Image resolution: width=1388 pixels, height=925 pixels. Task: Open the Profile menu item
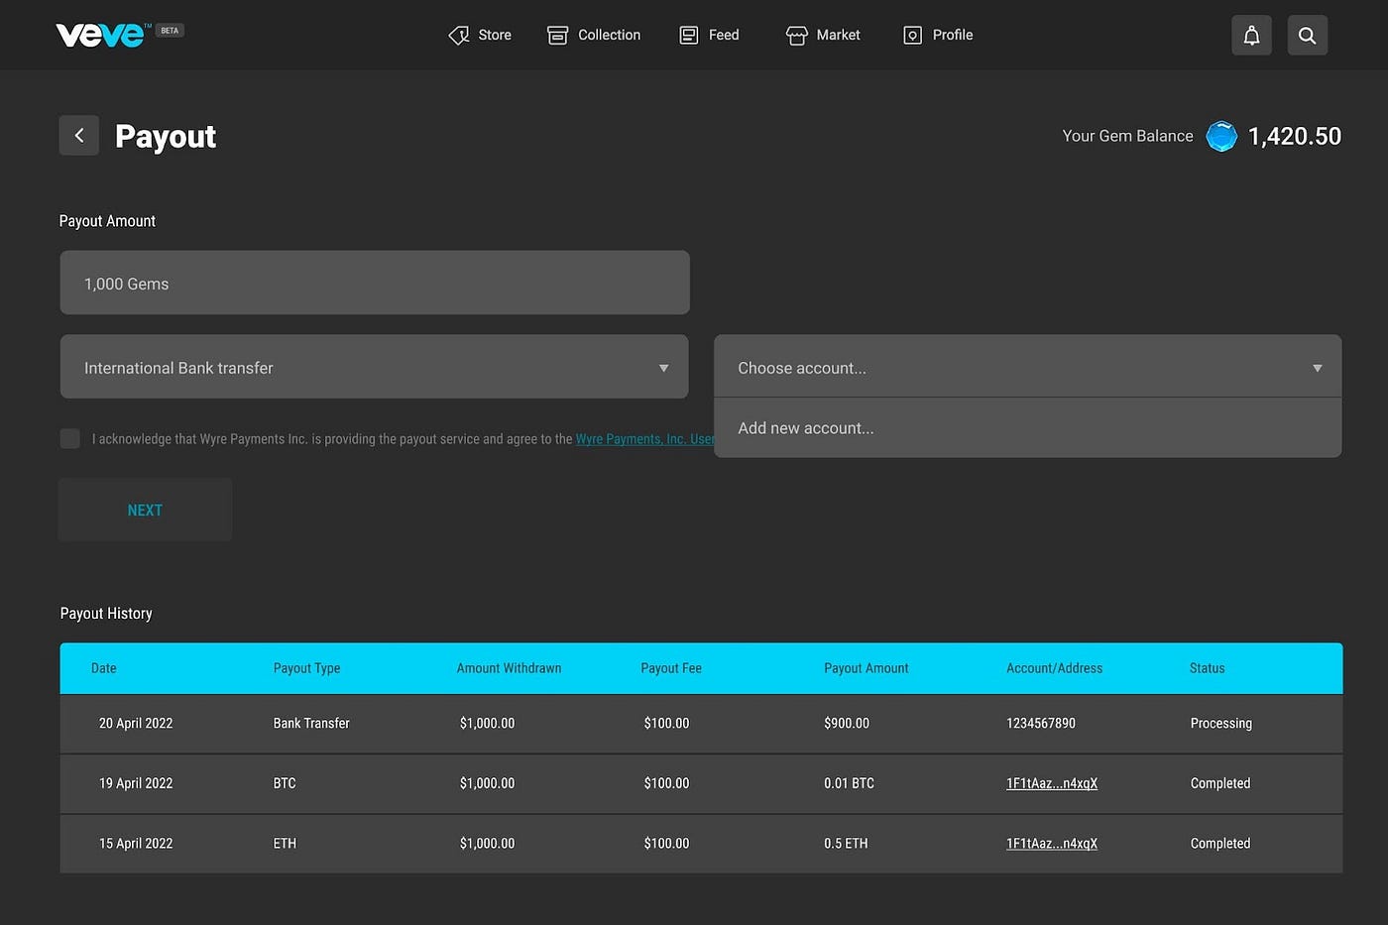coord(953,35)
